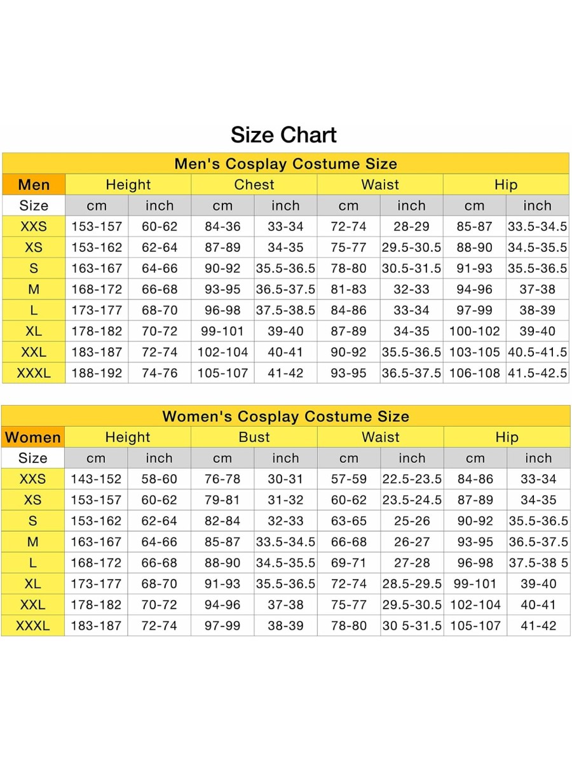
Task: Click the women's Hip column header
Action: point(507,437)
